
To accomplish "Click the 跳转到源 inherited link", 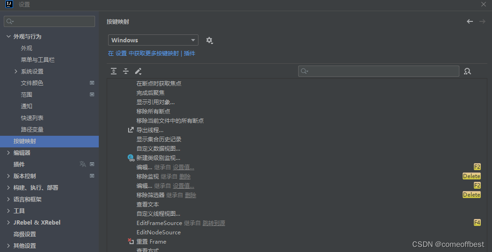I will (214, 223).
